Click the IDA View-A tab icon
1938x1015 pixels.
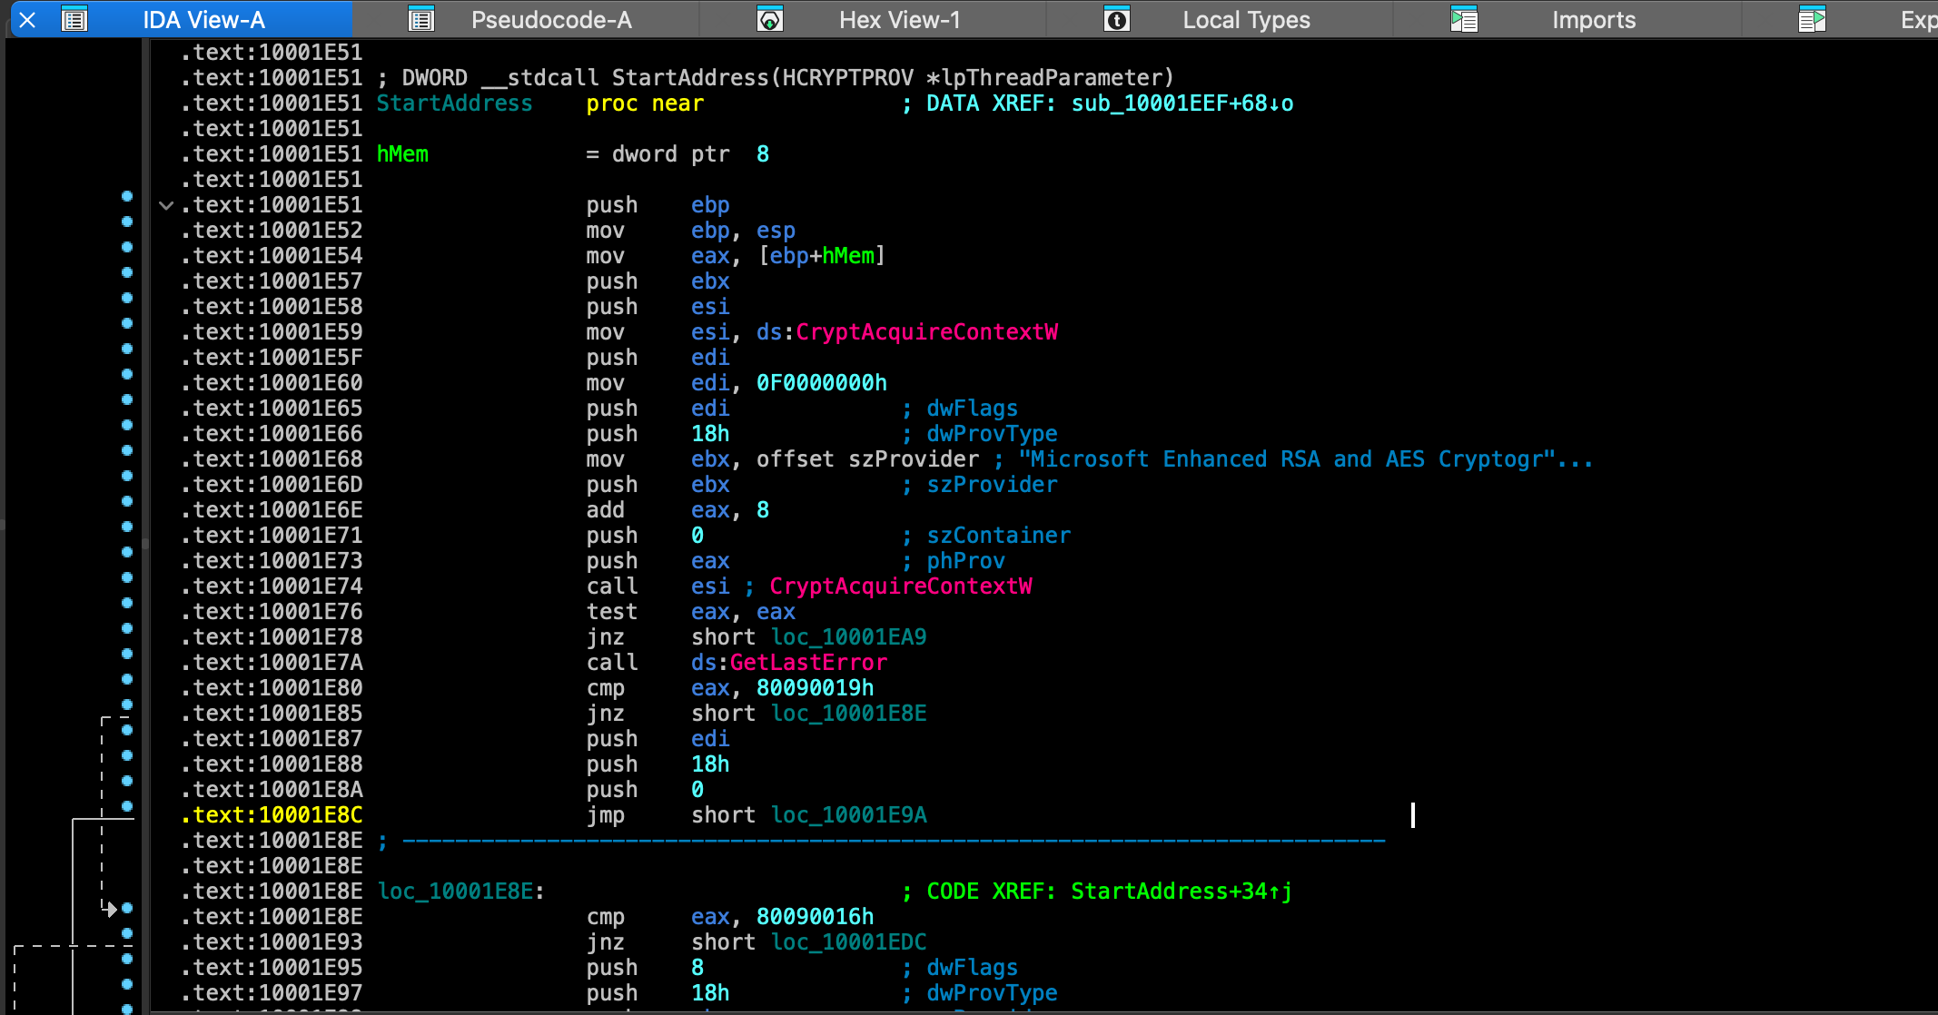[x=74, y=19]
